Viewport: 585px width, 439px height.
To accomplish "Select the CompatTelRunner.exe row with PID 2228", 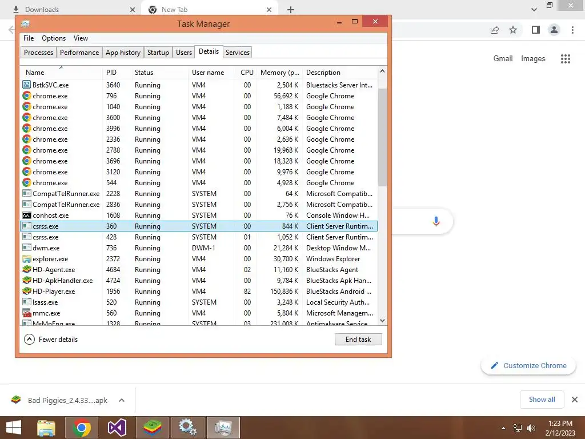I will 198,194.
